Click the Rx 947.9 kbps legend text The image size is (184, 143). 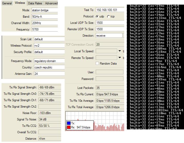(81, 127)
